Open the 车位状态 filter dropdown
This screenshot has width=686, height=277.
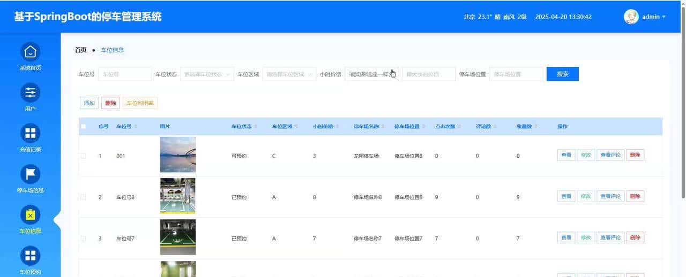[207, 74]
